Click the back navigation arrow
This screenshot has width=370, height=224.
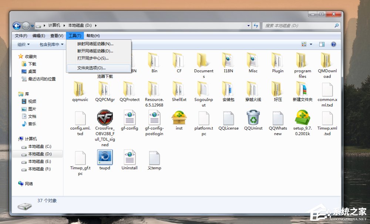coord(17,26)
